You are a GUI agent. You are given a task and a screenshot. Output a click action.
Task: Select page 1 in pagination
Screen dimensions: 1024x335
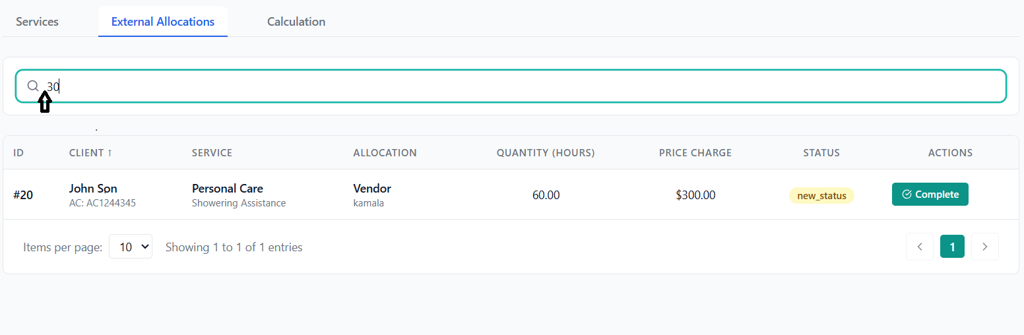952,247
